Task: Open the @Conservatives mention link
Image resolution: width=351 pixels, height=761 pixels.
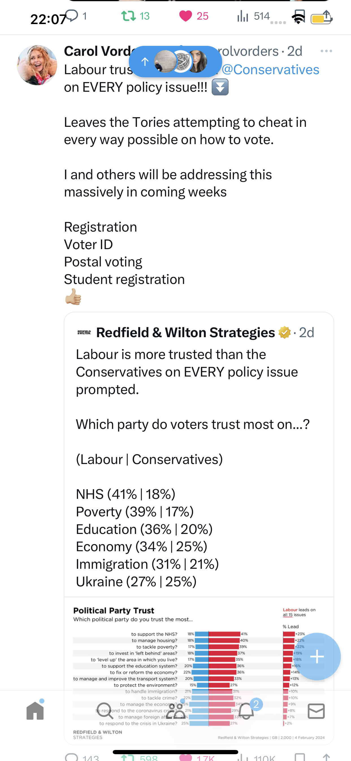Action: pyautogui.click(x=270, y=70)
